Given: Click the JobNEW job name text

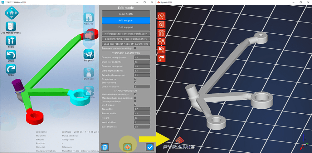Looking at the screenshot, I should point(80,132).
